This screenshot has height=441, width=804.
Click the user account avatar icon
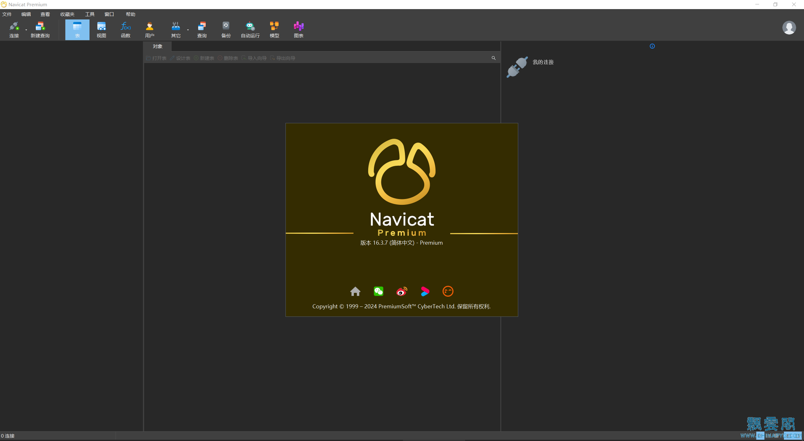pos(789,28)
